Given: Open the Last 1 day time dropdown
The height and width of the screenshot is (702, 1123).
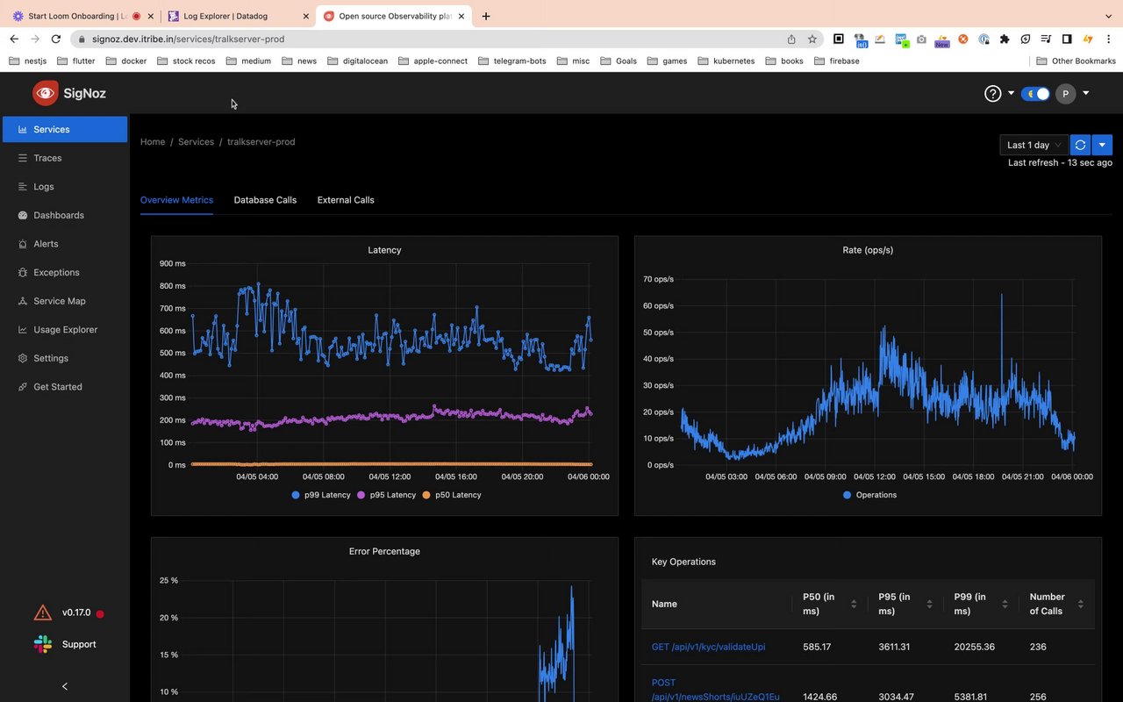Looking at the screenshot, I should (x=1034, y=145).
